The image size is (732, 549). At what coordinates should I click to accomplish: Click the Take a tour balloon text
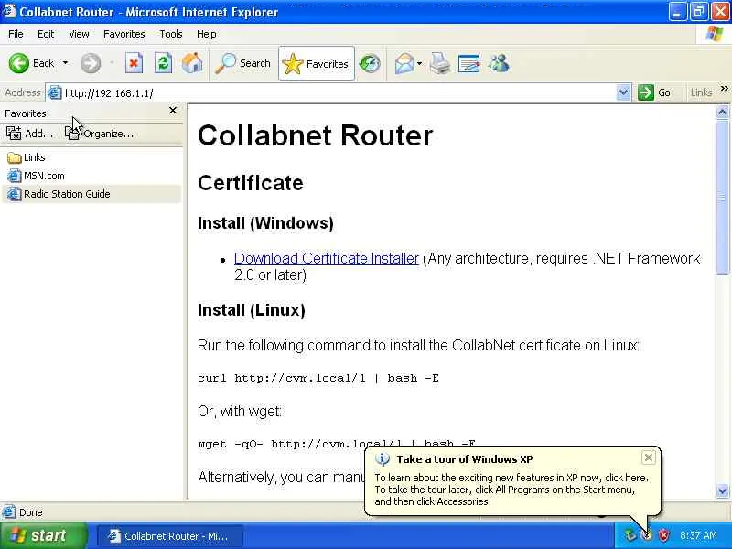coord(465,459)
